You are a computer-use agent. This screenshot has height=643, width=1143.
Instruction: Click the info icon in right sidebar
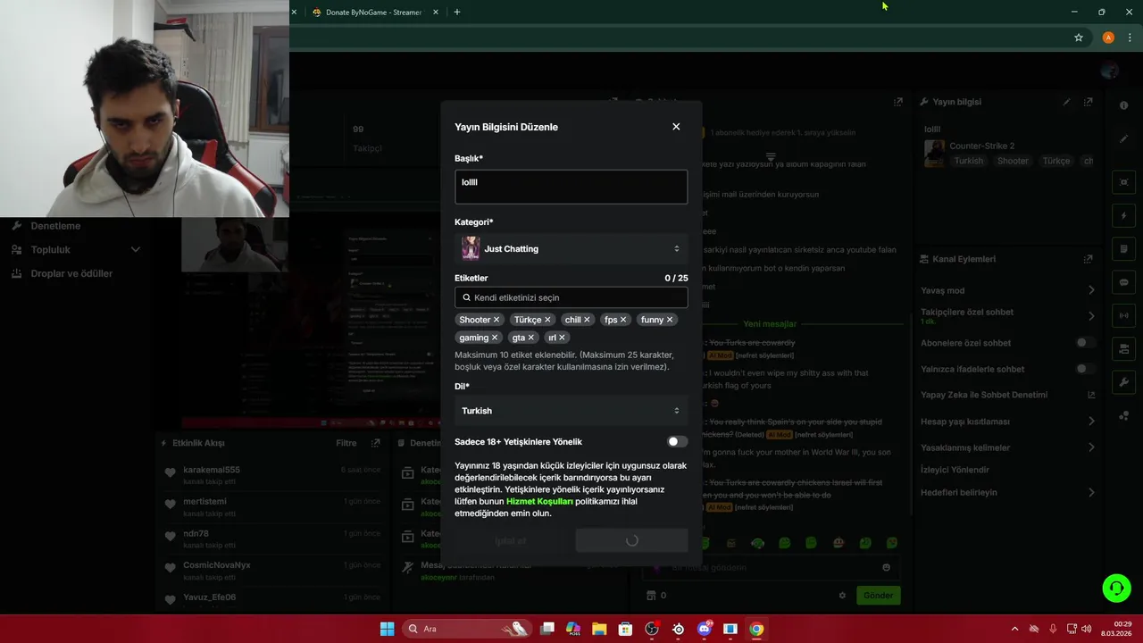(1123, 105)
